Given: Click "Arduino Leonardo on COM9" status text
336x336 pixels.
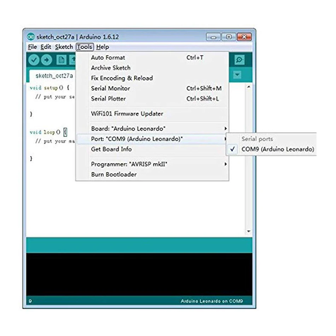Looking at the screenshot, I should [x=212, y=301].
